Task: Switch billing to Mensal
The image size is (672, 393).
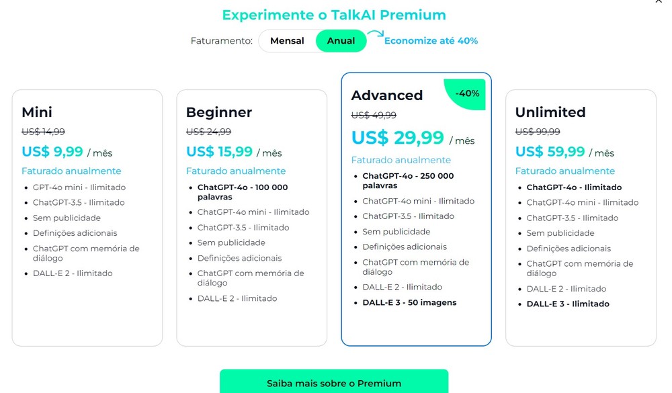Action: (287, 40)
